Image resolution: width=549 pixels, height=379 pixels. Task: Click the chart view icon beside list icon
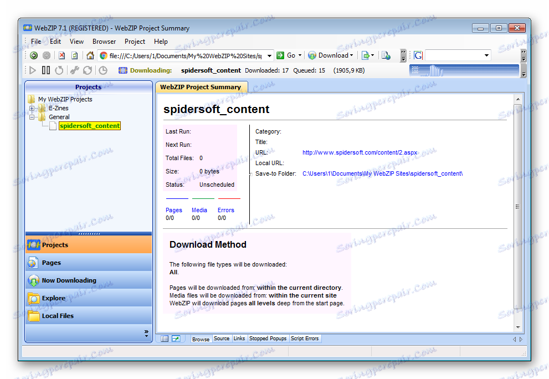click(x=176, y=339)
